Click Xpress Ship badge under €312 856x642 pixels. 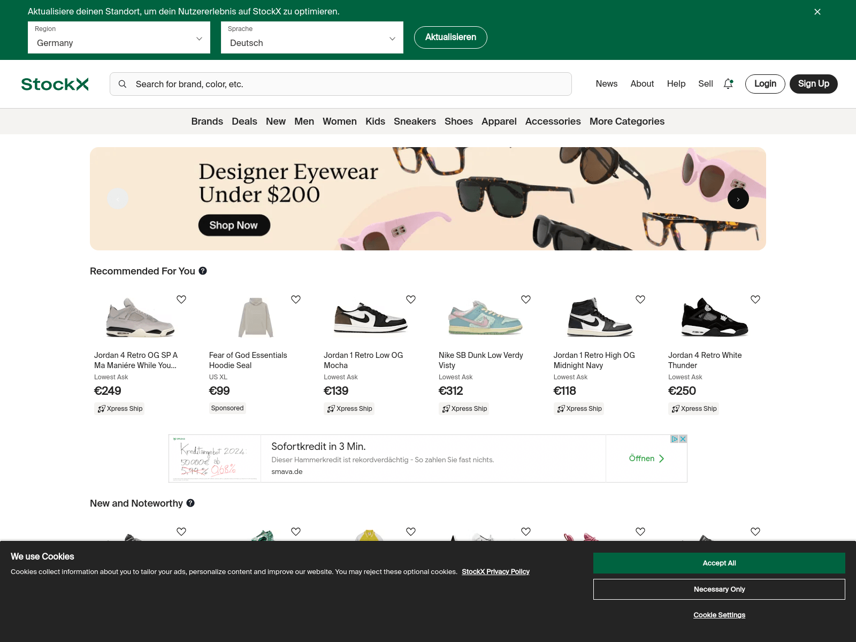pyautogui.click(x=464, y=409)
